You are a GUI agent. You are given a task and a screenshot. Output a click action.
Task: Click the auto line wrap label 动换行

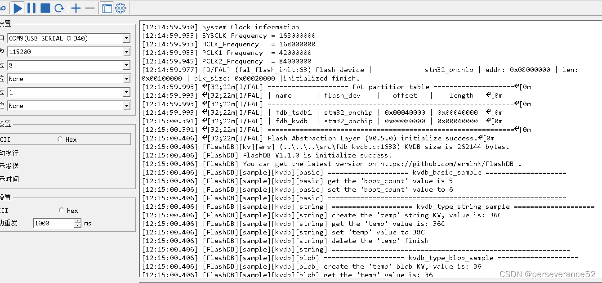(9, 153)
